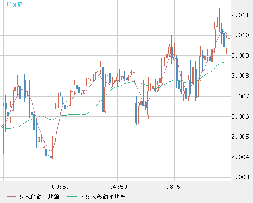Click the 25本移動平均線 legend label

103,197
